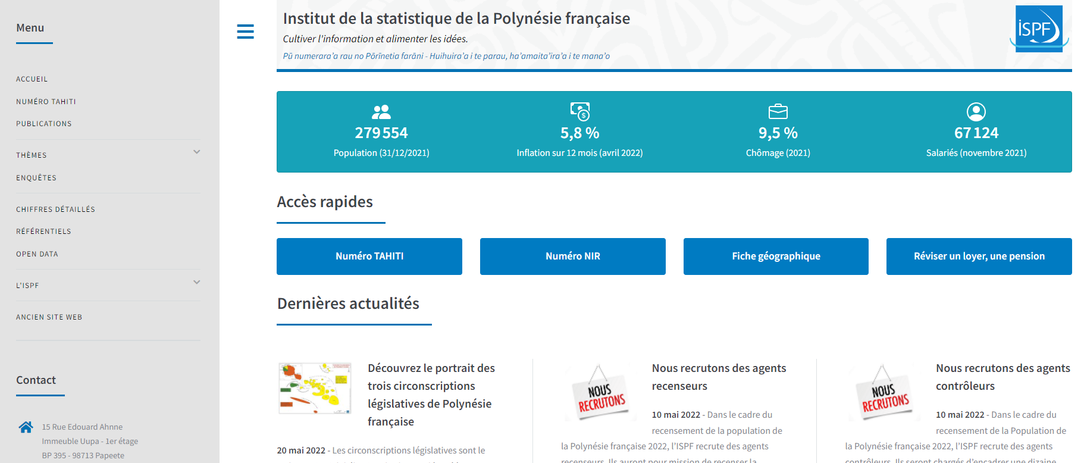Click Salariés (novembre 2021) label

(x=976, y=153)
